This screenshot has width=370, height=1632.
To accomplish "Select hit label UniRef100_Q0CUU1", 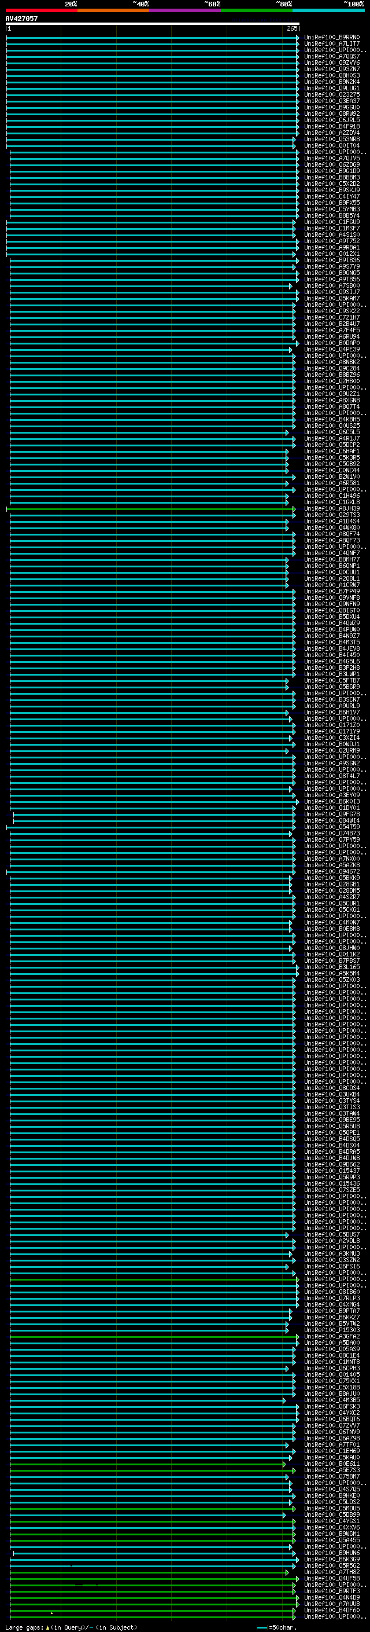I will (x=332, y=572).
